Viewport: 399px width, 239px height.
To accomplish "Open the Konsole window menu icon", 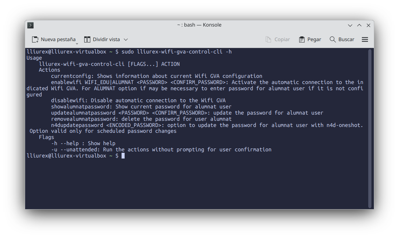I will pos(31,25).
